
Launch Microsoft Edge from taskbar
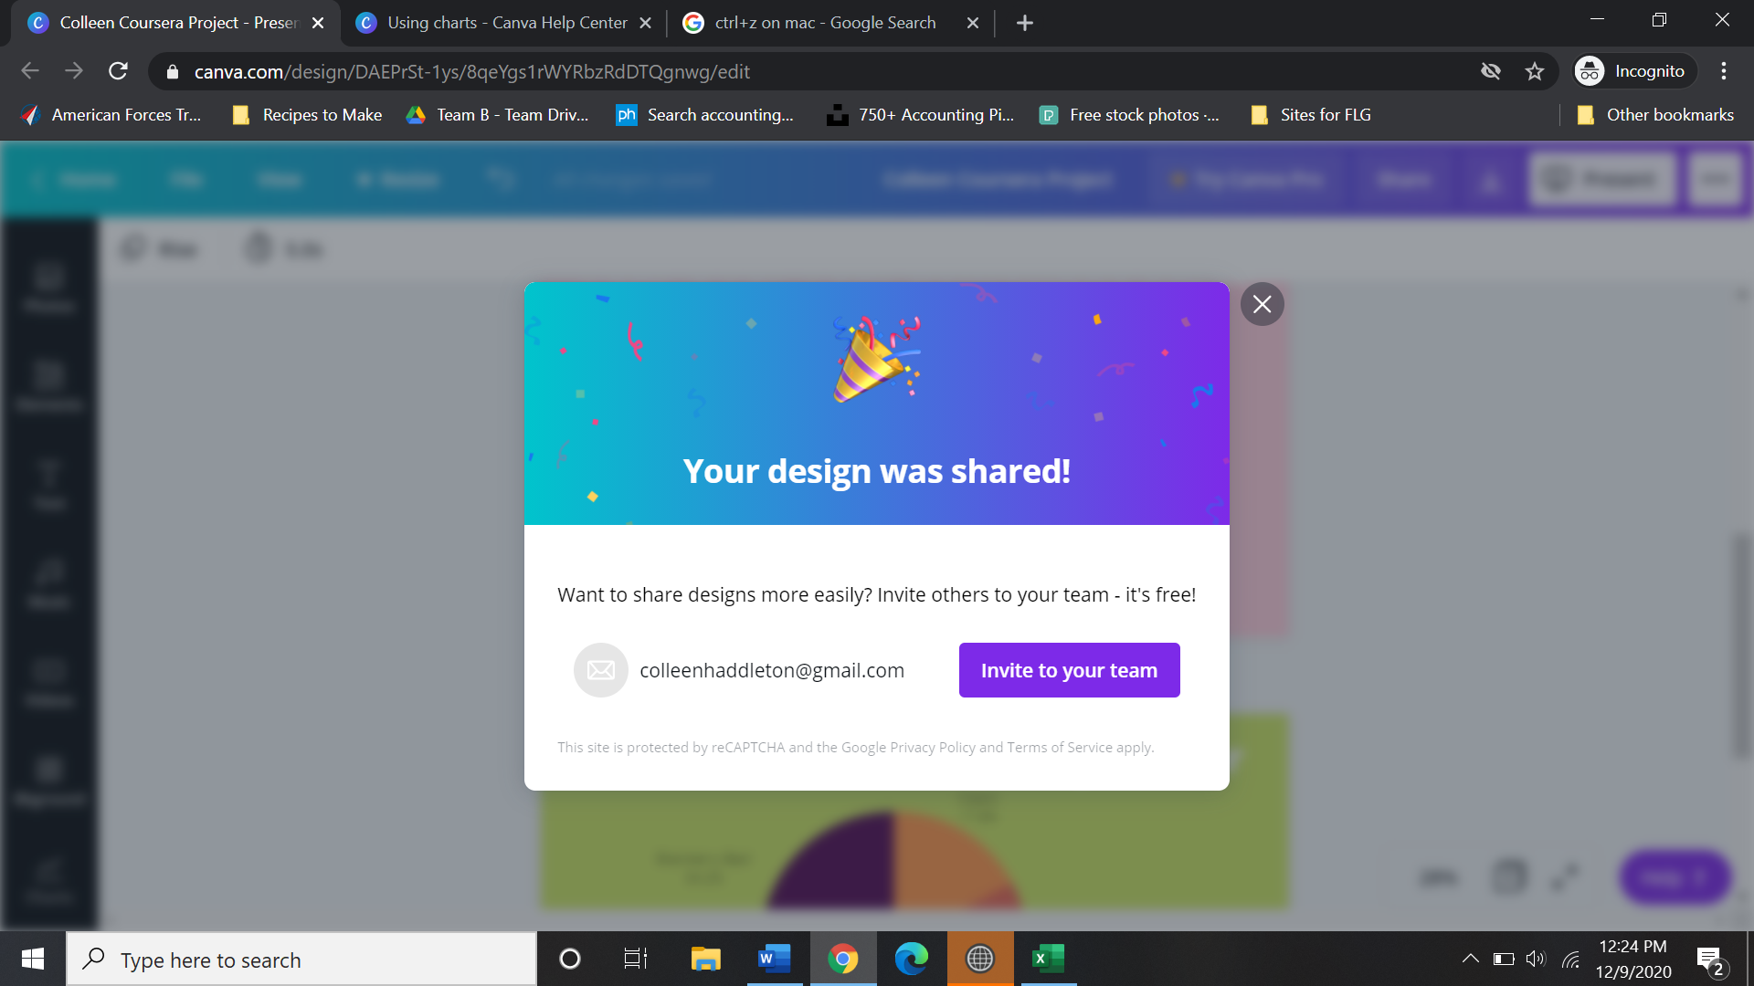click(x=911, y=959)
